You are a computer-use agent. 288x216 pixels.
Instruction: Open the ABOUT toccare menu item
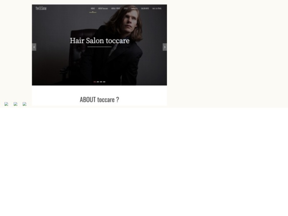(x=103, y=9)
